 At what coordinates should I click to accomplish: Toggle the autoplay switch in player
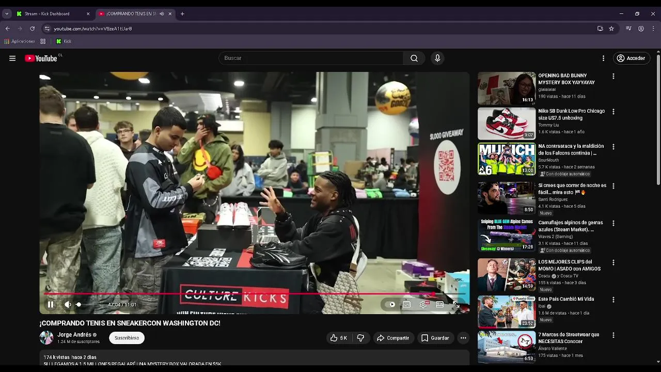coord(391,305)
